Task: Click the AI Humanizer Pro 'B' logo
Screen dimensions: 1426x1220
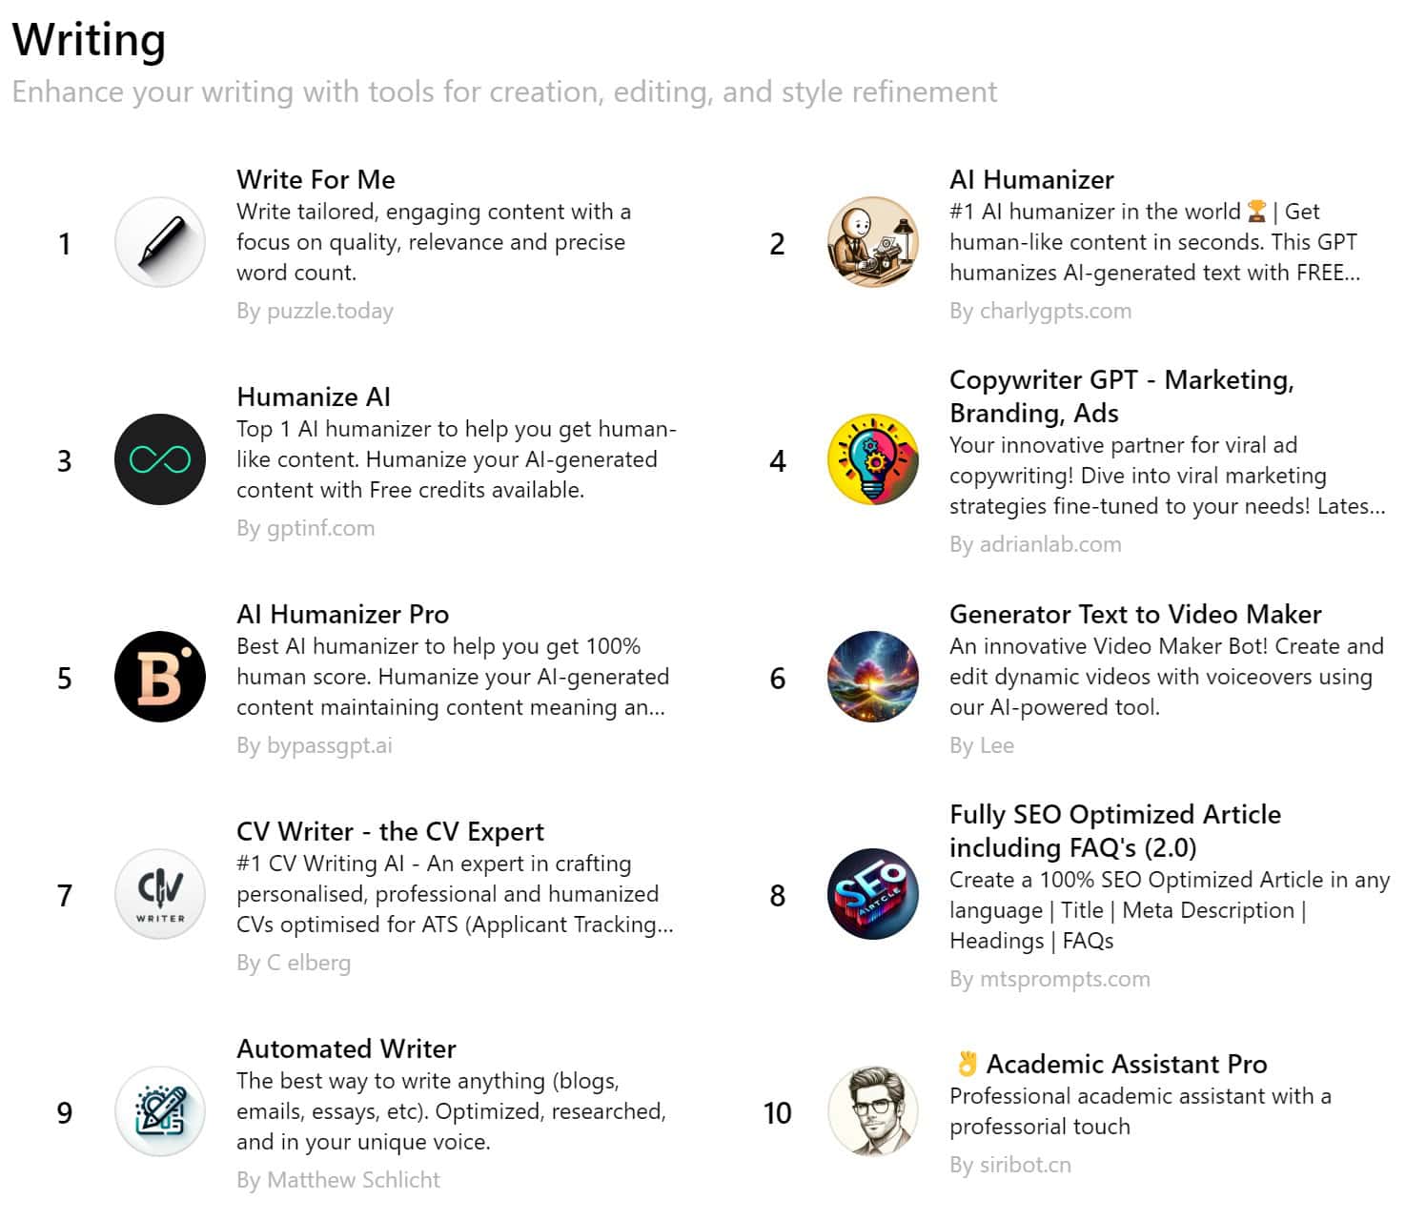Action: click(x=159, y=677)
